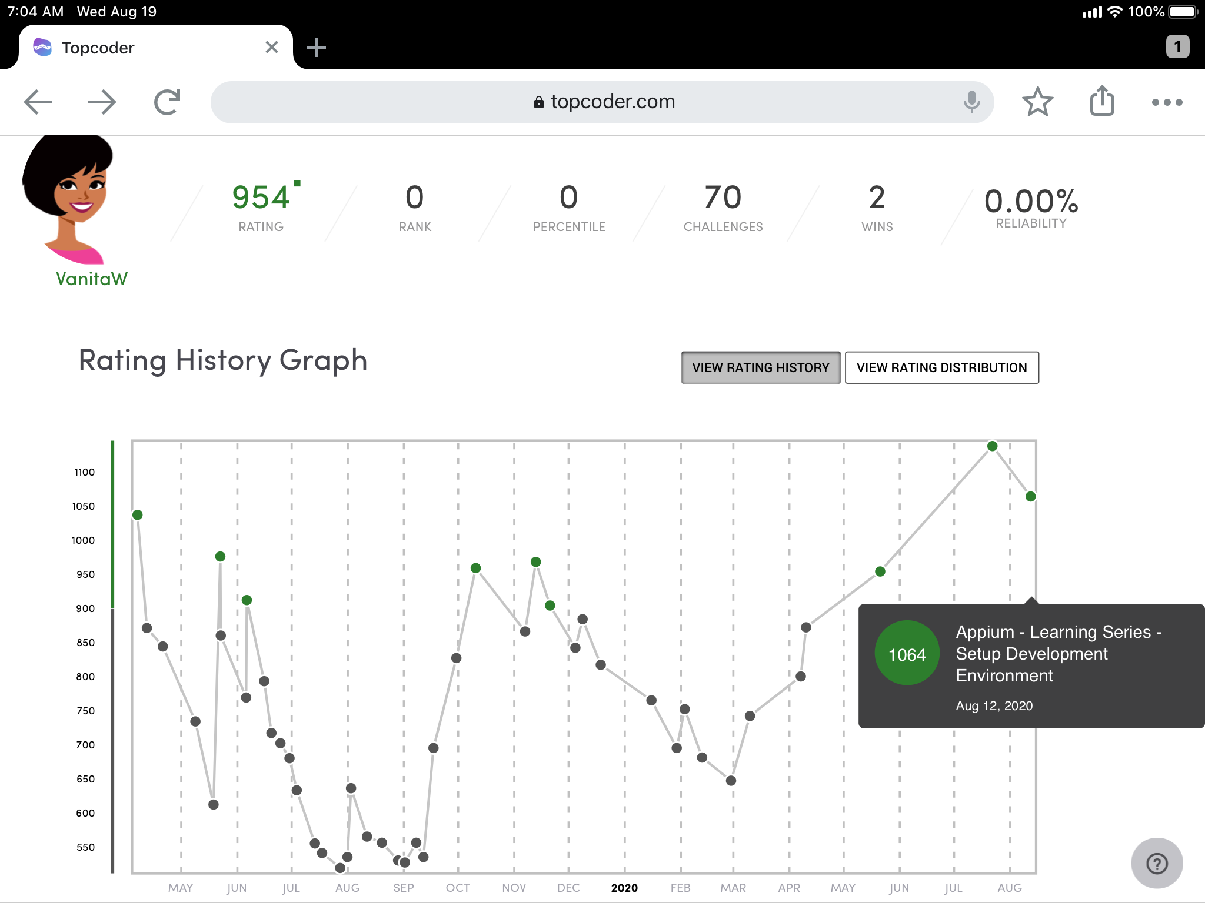Click the Appium Learning Series tooltip title
Image resolution: width=1205 pixels, height=903 pixels.
(1058, 654)
